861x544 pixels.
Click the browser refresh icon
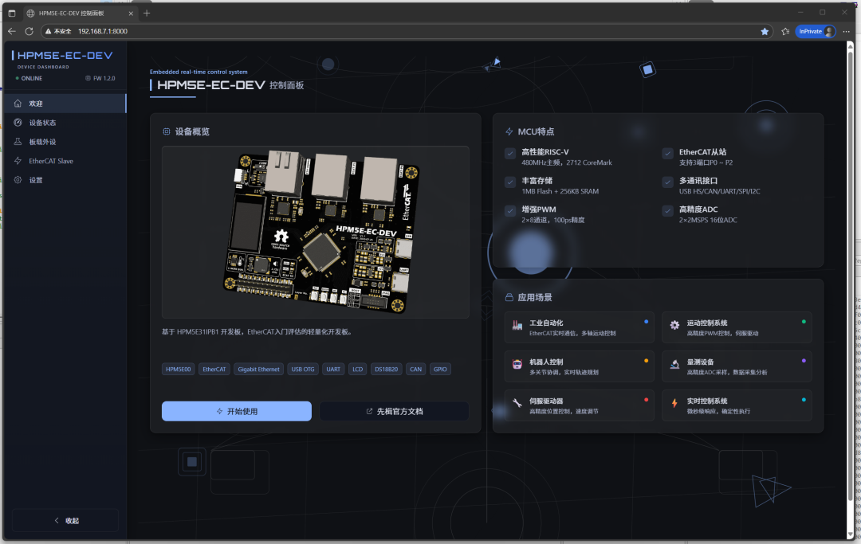tap(29, 31)
